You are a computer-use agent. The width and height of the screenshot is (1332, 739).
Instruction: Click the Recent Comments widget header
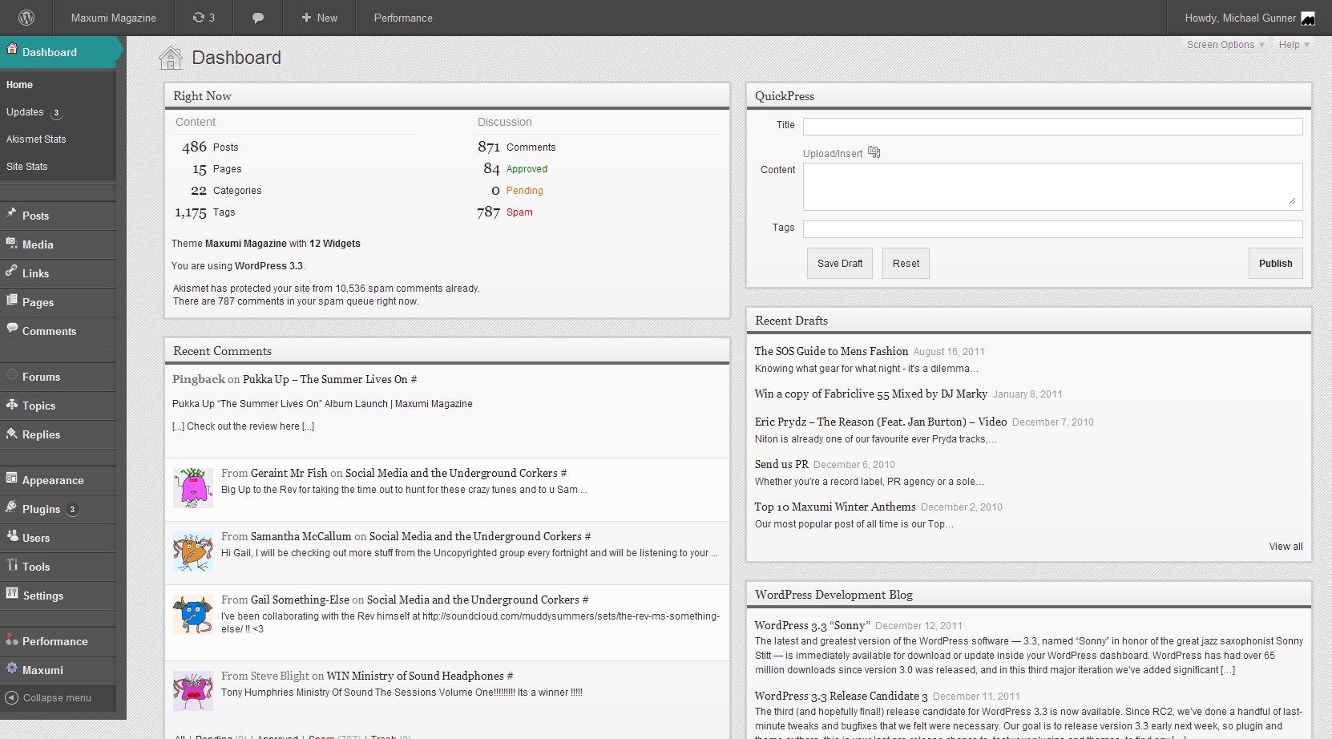tap(447, 351)
